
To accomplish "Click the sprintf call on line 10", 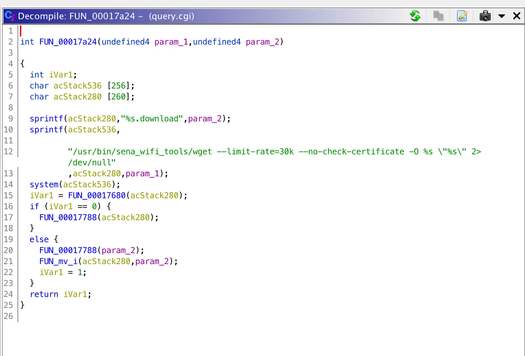I will pos(46,130).
